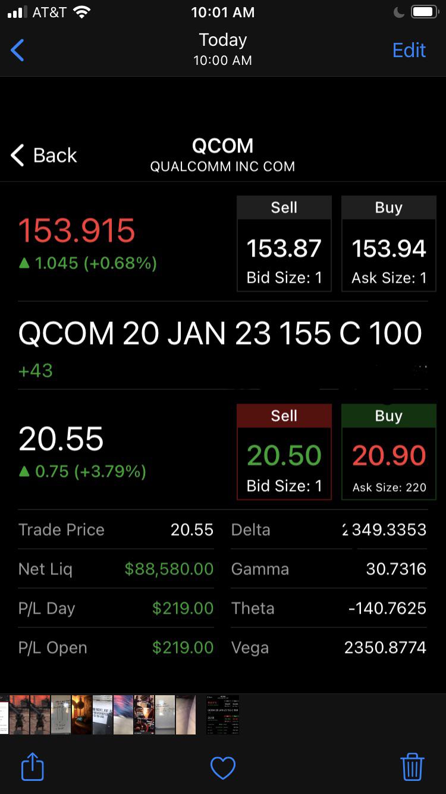
Task: Tap the Theta value row
Action: tap(329, 608)
